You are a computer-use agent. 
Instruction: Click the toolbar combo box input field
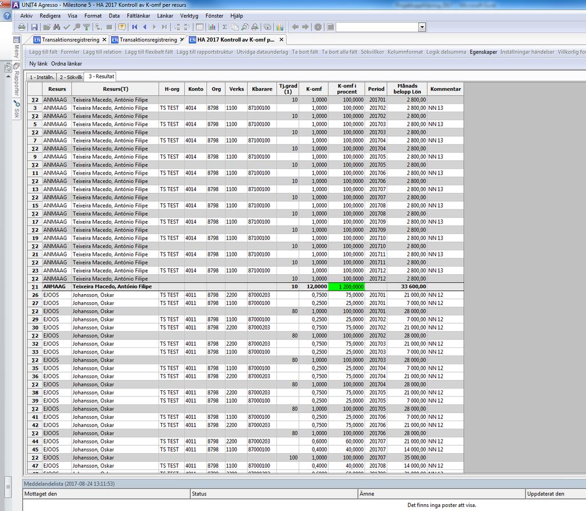click(x=377, y=27)
